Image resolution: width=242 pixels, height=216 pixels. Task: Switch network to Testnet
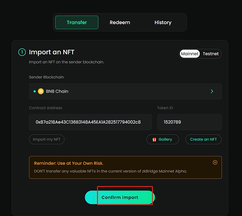point(211,54)
